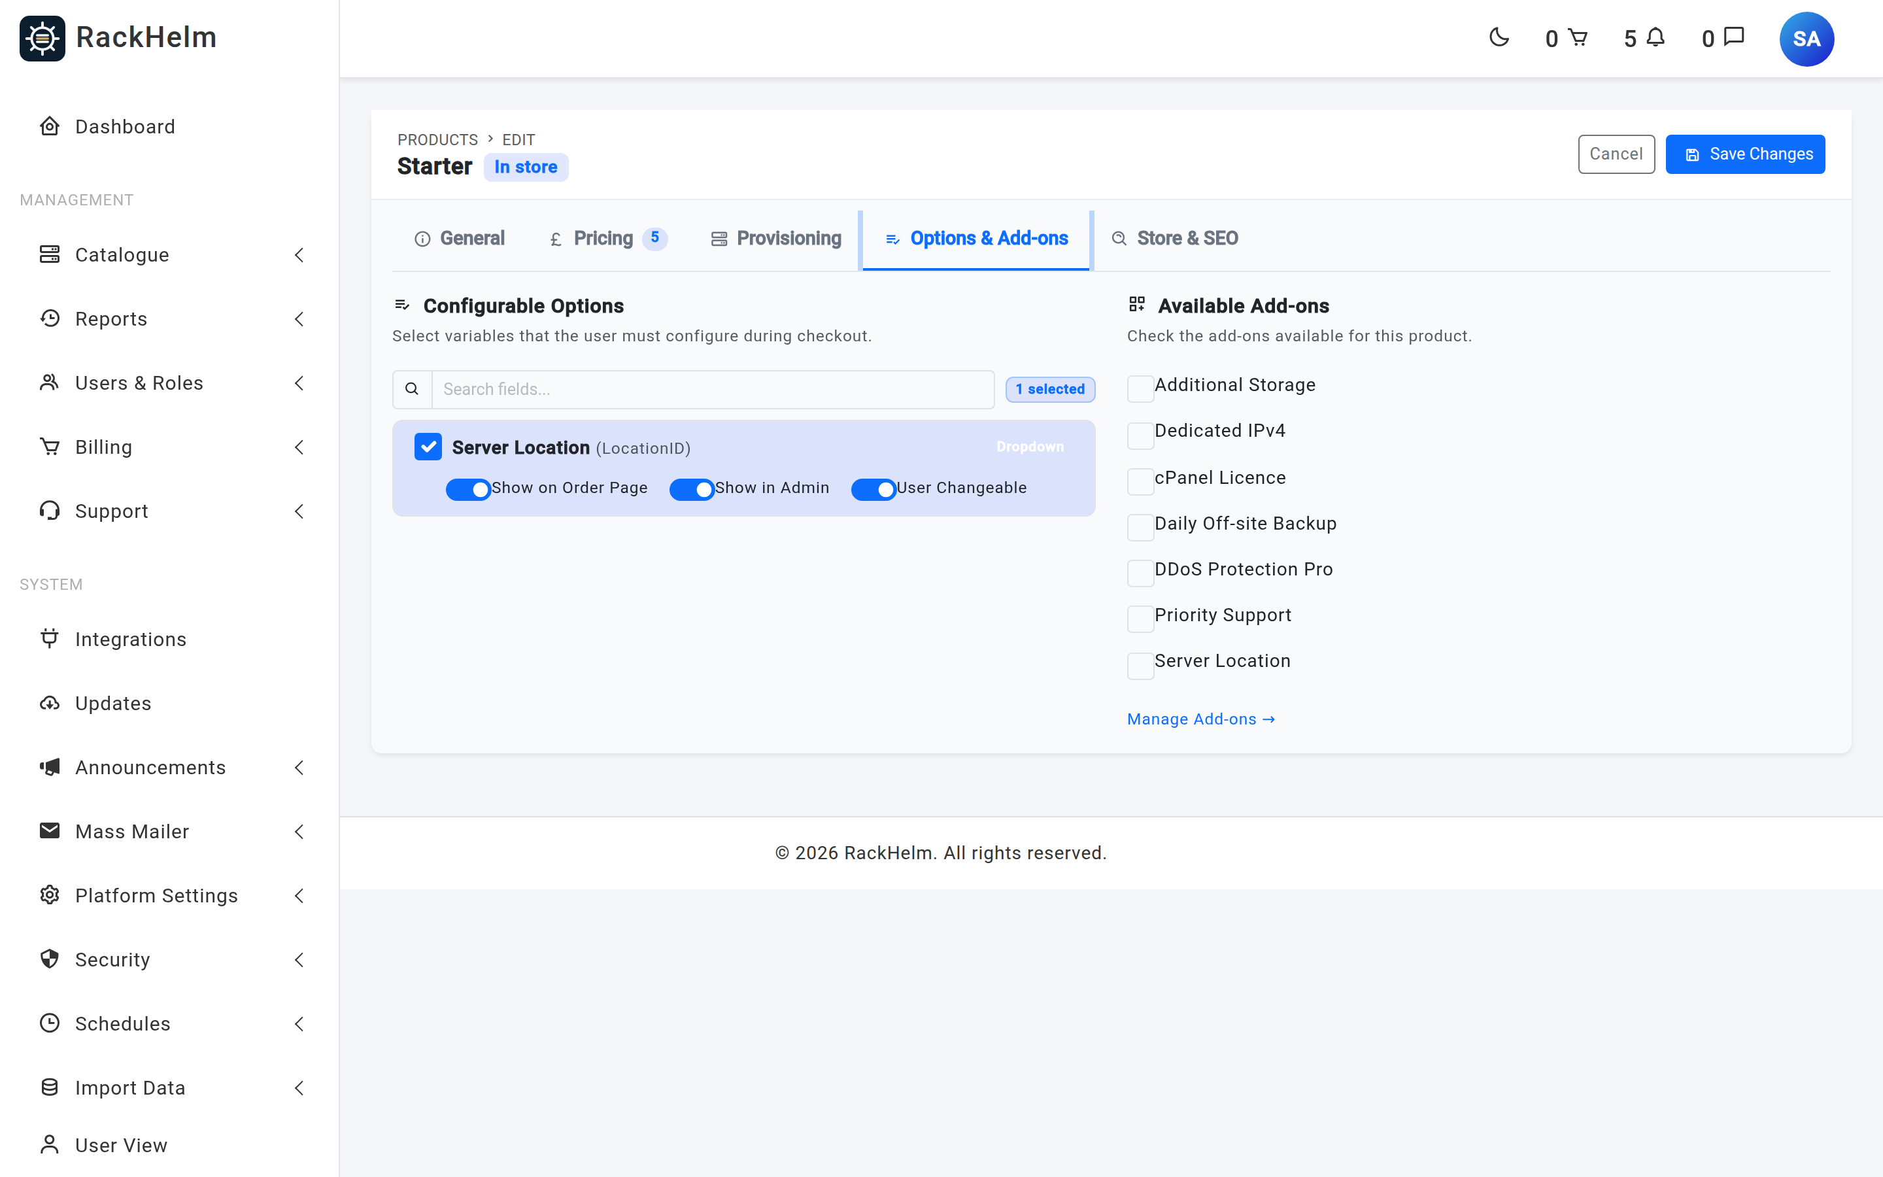Check the cPanel Licence add-on
The width and height of the screenshot is (1883, 1177).
[1140, 481]
